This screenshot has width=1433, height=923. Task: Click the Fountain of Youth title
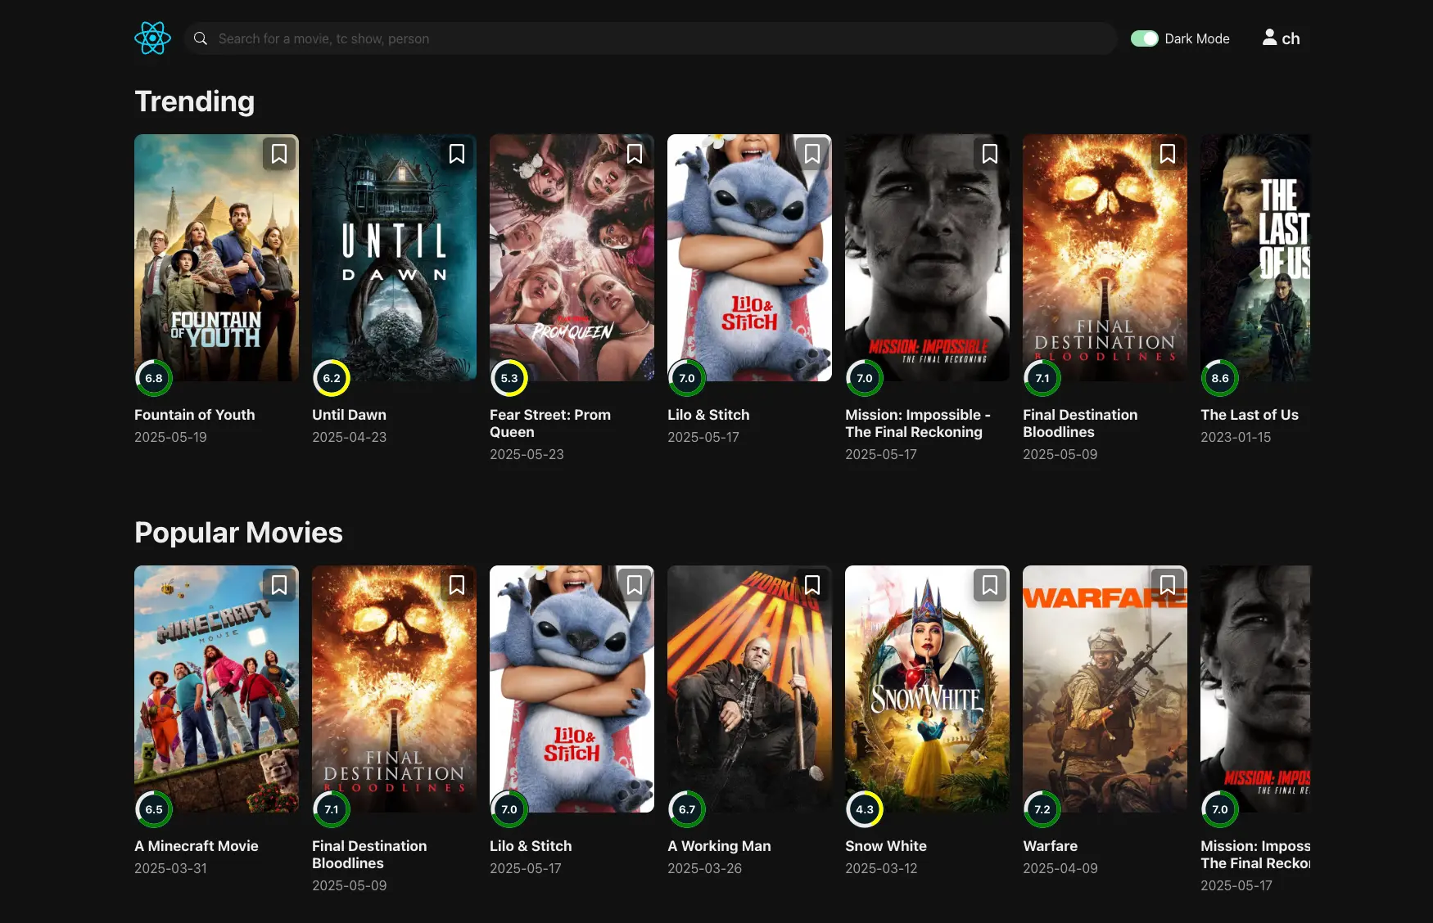(195, 415)
